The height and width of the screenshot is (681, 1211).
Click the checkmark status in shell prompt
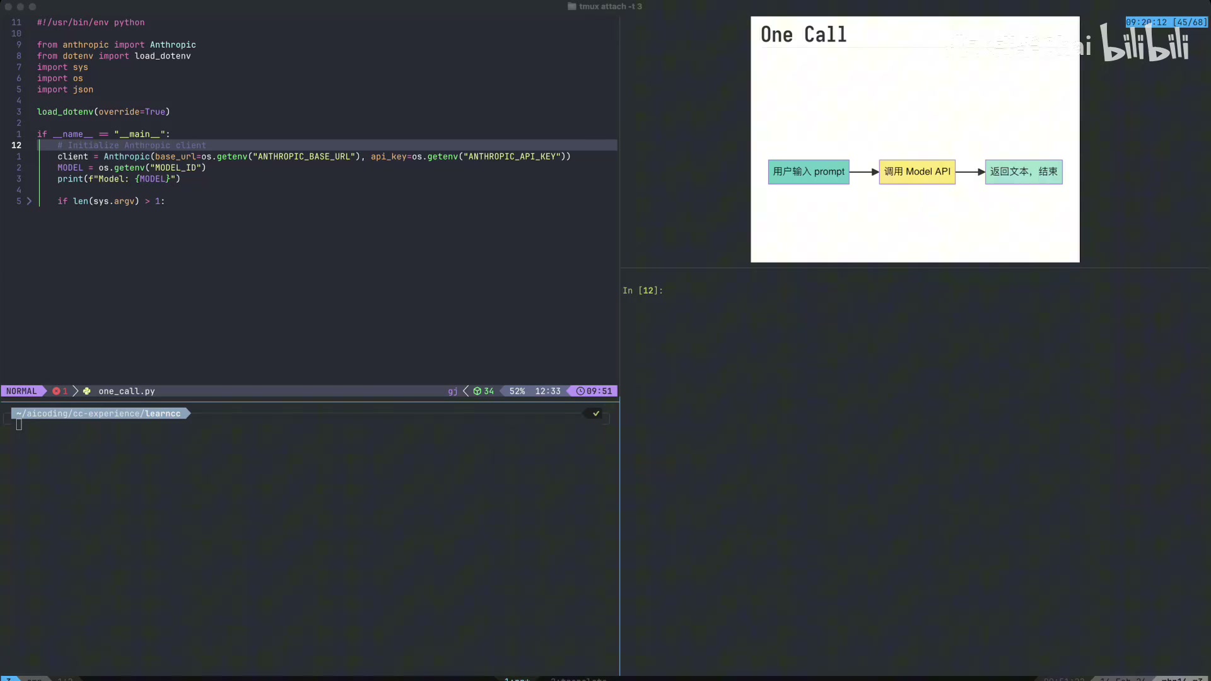coord(596,414)
